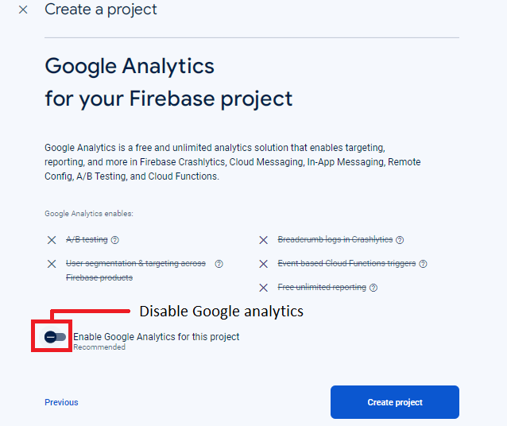Click X mark beside User segmentation item
The width and height of the screenshot is (507, 426).
(52, 264)
